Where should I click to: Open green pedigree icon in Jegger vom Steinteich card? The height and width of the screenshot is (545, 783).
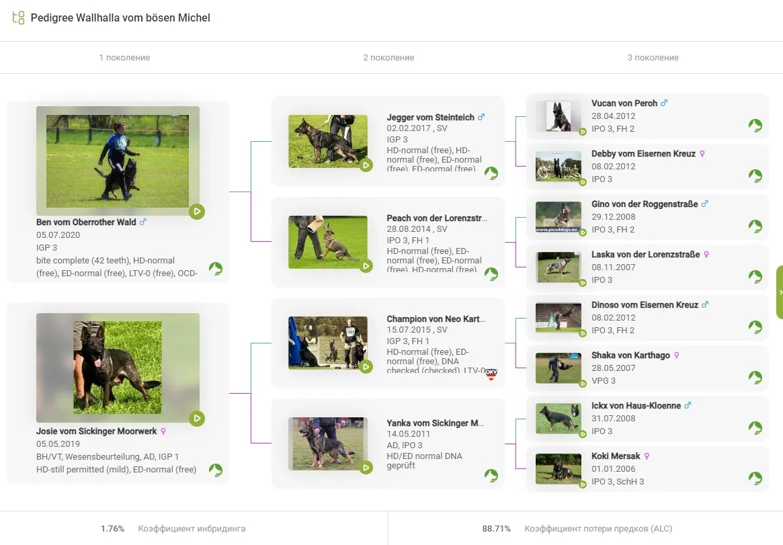491,173
